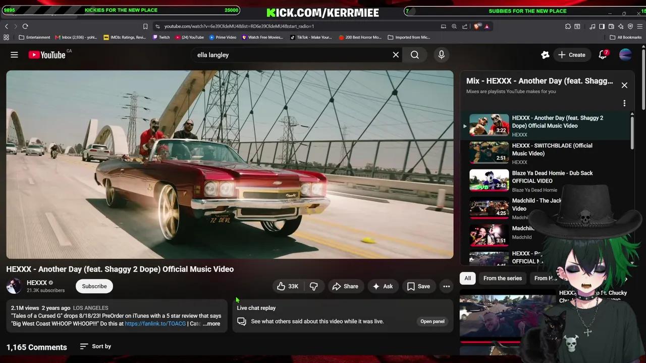Open more actions ellipsis under video
The height and width of the screenshot is (363, 646).
click(447, 286)
